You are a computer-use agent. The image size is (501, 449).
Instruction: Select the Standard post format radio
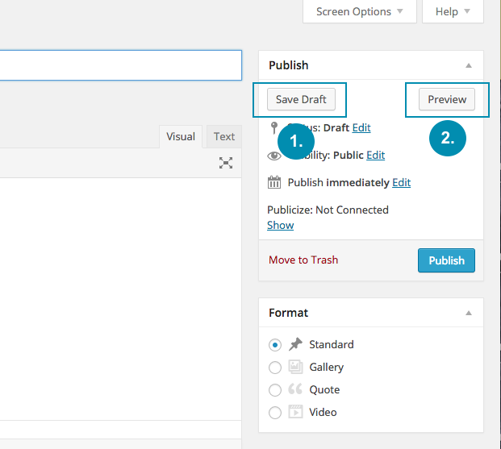[x=275, y=344]
